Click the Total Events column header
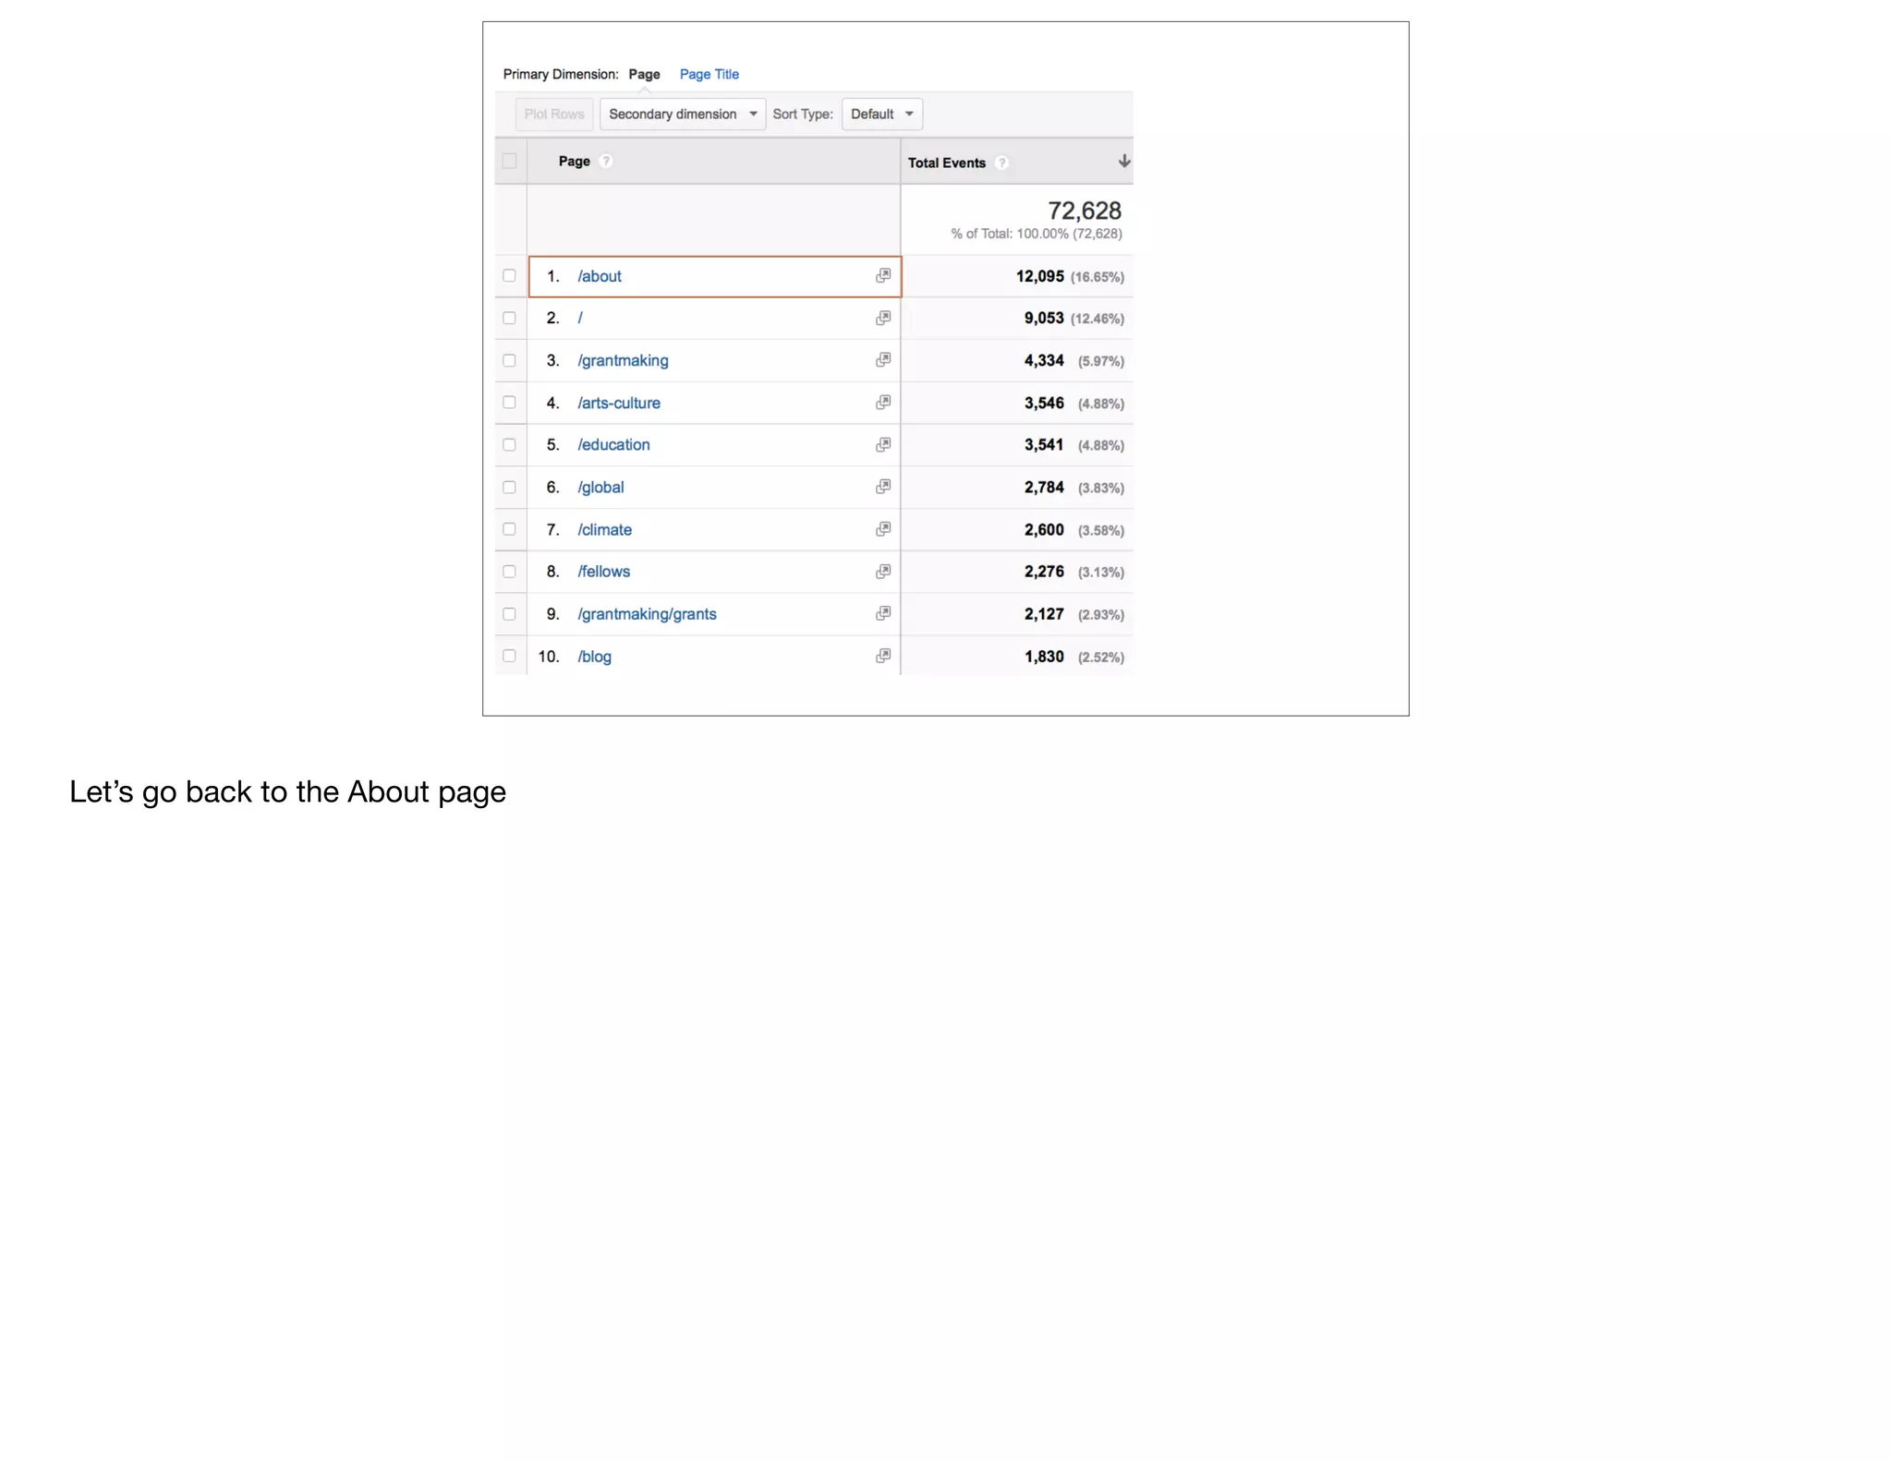This screenshot has height=1461, width=1892. click(947, 163)
